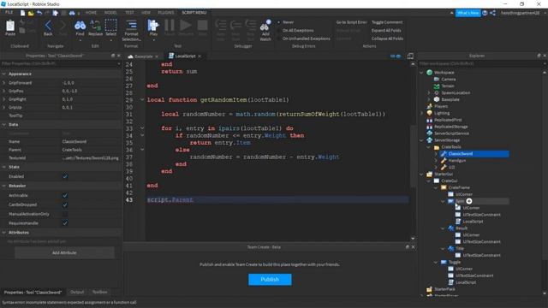Select the Camera item in Explorer

pyautogui.click(x=448, y=80)
